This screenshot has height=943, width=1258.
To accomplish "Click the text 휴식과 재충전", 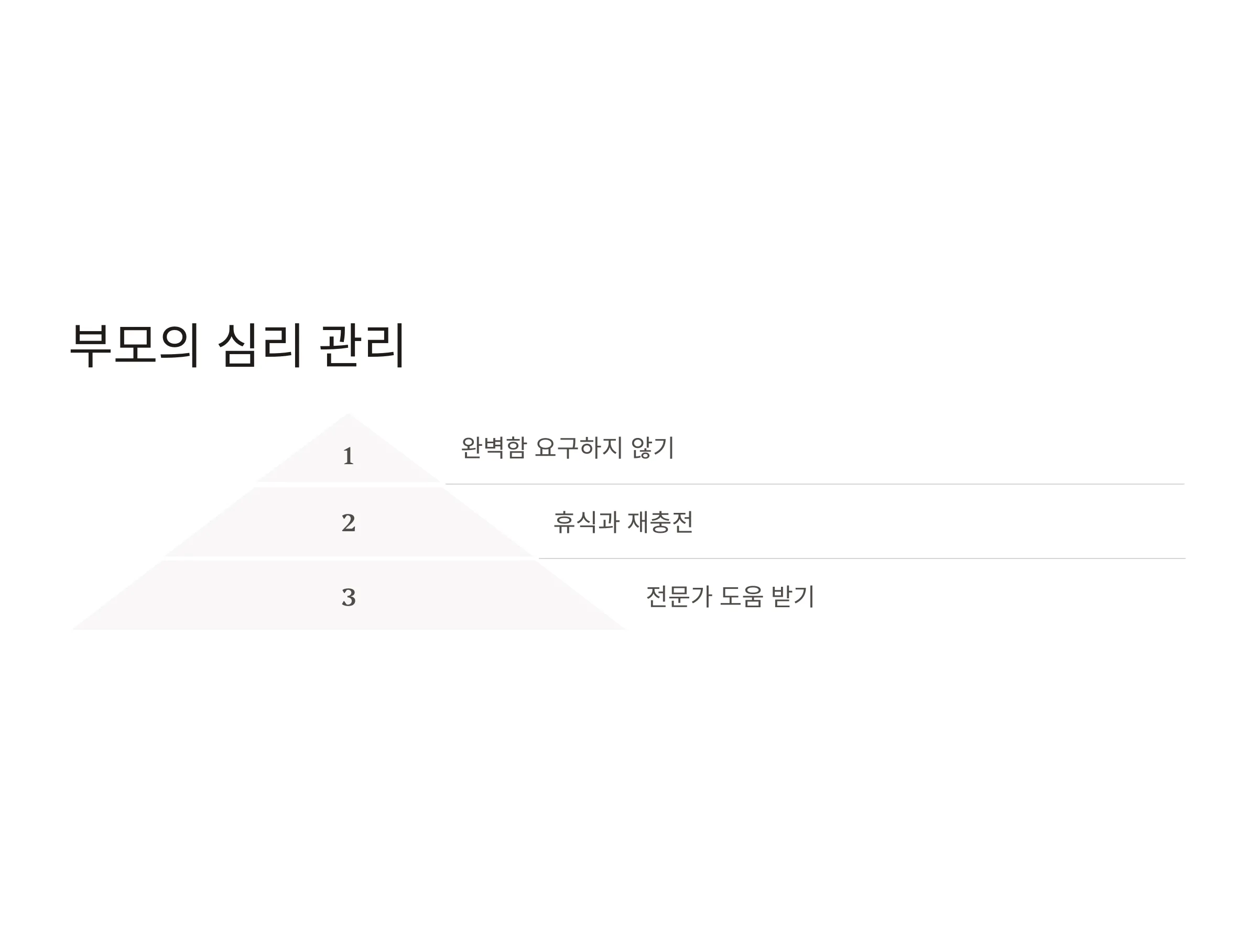I will 623,522.
